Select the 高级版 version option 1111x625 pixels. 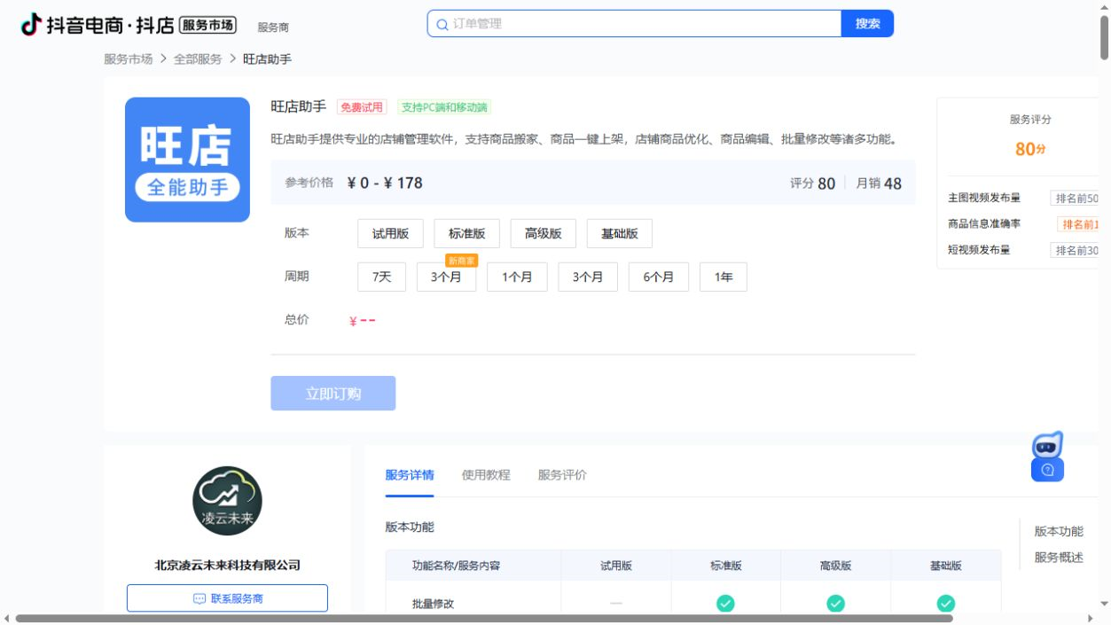543,234
